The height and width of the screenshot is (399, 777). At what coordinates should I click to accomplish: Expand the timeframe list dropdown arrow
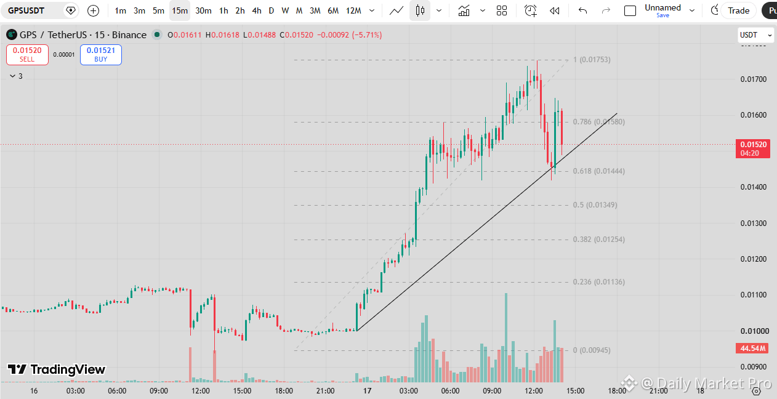371,10
